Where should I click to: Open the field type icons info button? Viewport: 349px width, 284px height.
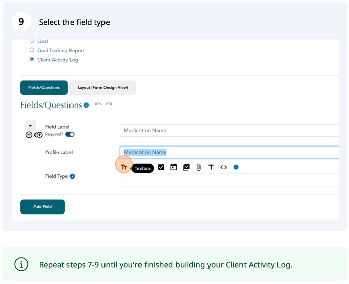[x=236, y=167]
